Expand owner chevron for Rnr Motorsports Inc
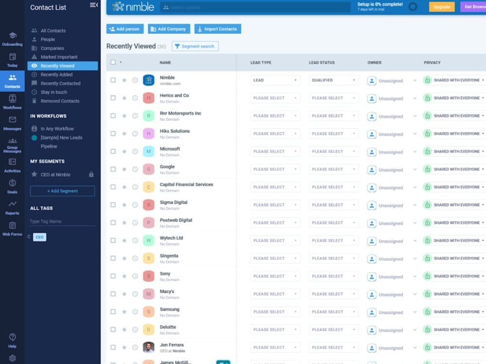Image resolution: width=486 pixels, height=364 pixels. 415,116
